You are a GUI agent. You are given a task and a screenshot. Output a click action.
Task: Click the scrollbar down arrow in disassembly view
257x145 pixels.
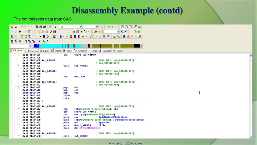(251, 137)
